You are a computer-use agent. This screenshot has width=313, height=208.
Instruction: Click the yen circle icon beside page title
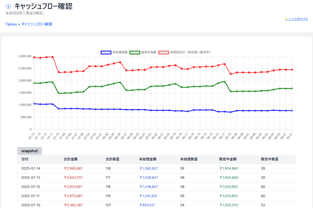coord(9,6)
